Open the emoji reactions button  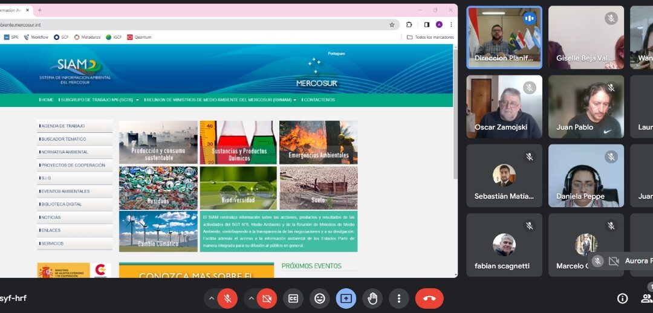pyautogui.click(x=319, y=298)
